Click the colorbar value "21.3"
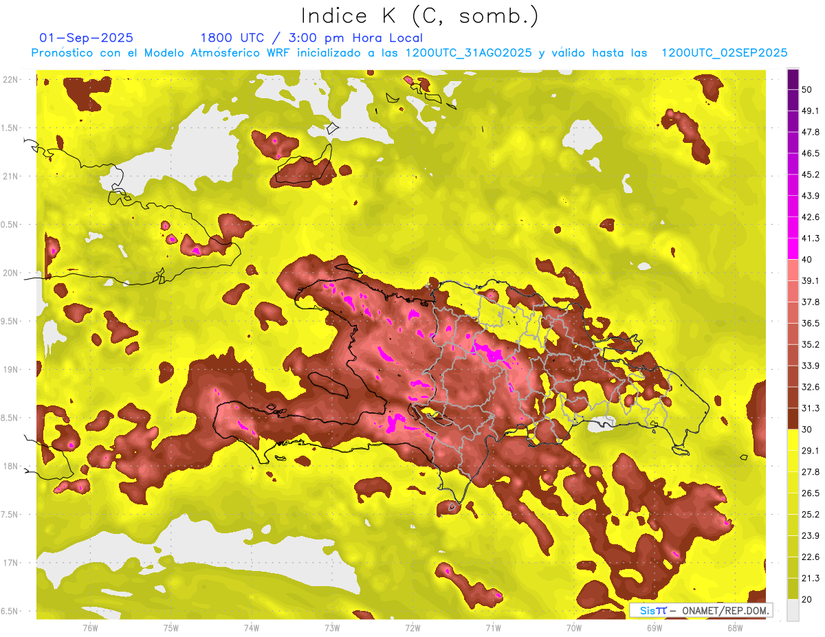This screenshot has height=637, width=825. pyautogui.click(x=811, y=578)
